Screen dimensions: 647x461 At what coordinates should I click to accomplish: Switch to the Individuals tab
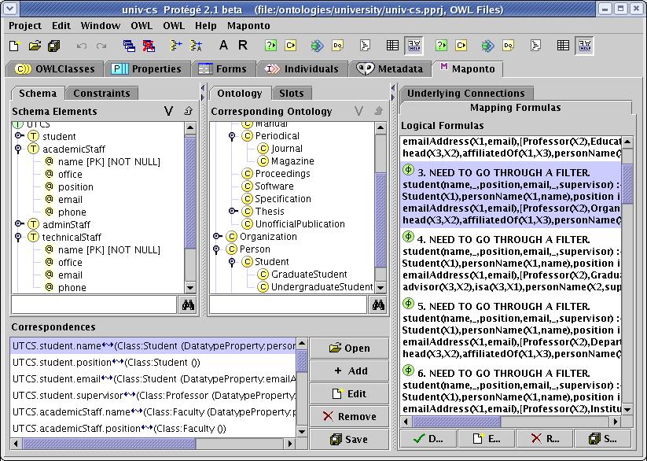[302, 69]
